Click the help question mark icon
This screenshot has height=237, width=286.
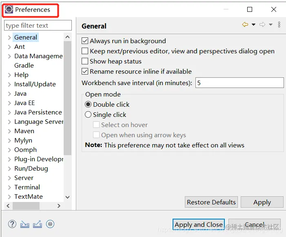(x=12, y=224)
